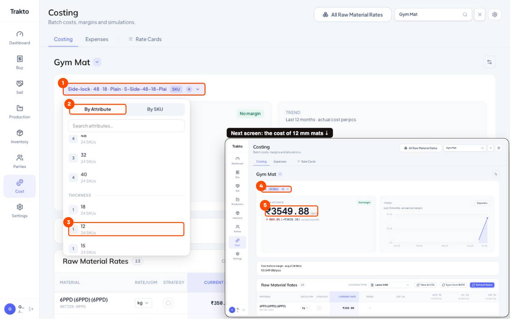Viewport: 510px width, 319px height.
Task: Open the kg dropdown in the next-screen preview
Action: tap(305, 308)
